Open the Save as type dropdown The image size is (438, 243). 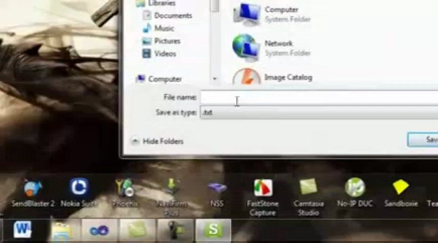coord(319,113)
